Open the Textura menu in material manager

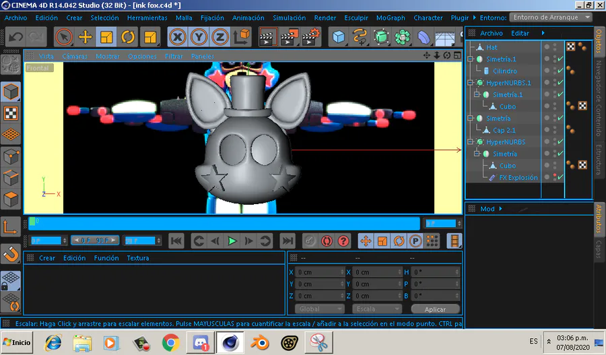(138, 258)
